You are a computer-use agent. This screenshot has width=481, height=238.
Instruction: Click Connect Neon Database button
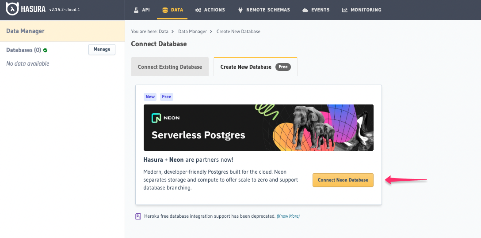[343, 180]
